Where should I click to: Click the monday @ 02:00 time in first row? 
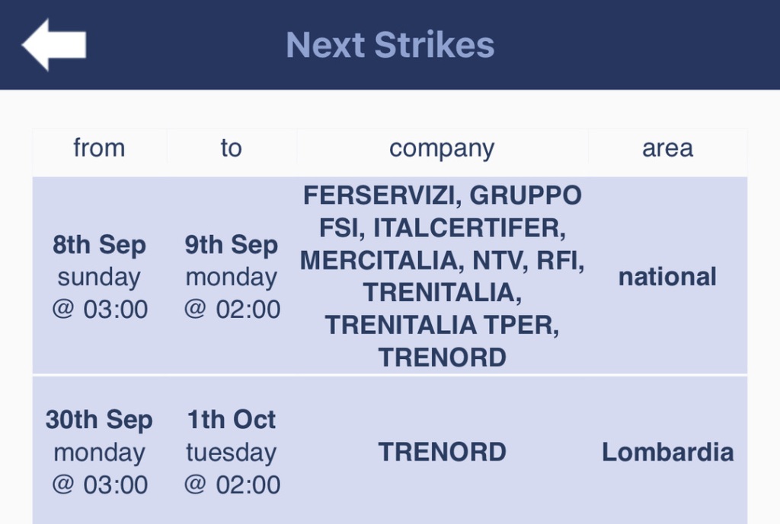[x=232, y=293]
